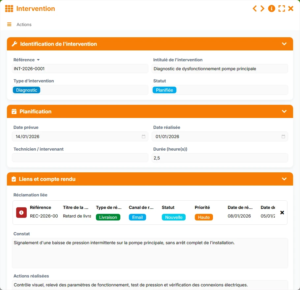
Task: Select the Planifiée status tag
Action: click(165, 90)
